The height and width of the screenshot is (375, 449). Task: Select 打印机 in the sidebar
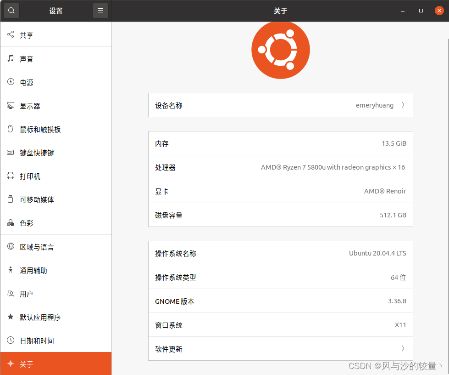click(56, 176)
